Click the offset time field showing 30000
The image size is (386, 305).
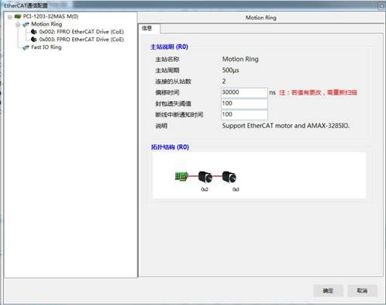pyautogui.click(x=244, y=92)
